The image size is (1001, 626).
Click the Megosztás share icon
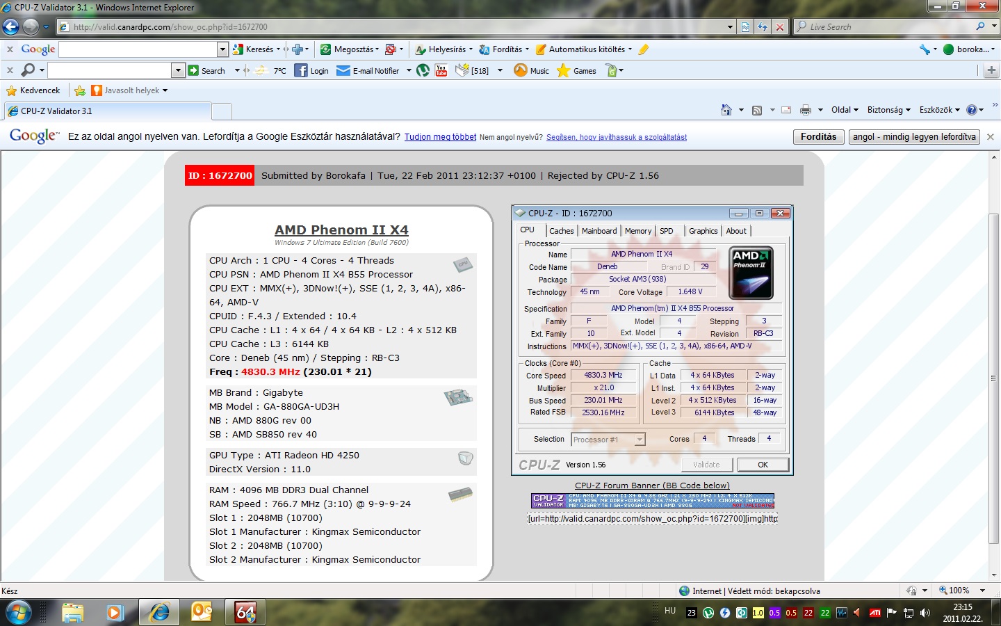(x=325, y=49)
